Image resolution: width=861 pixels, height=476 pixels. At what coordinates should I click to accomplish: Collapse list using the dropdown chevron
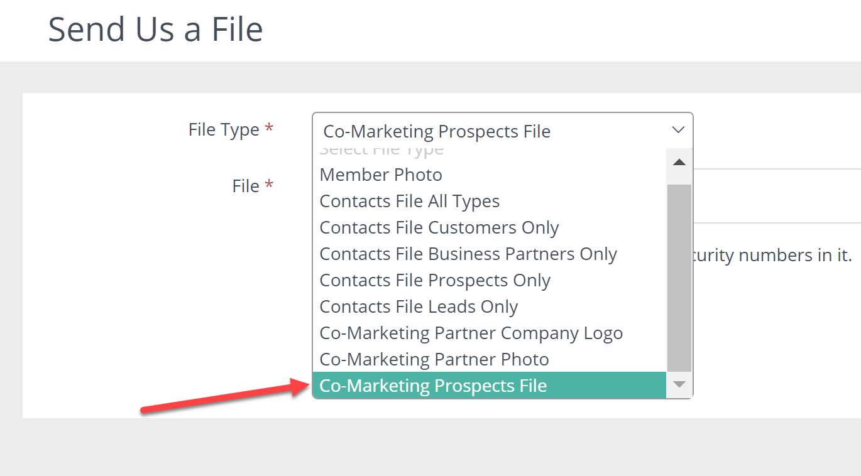tap(677, 131)
